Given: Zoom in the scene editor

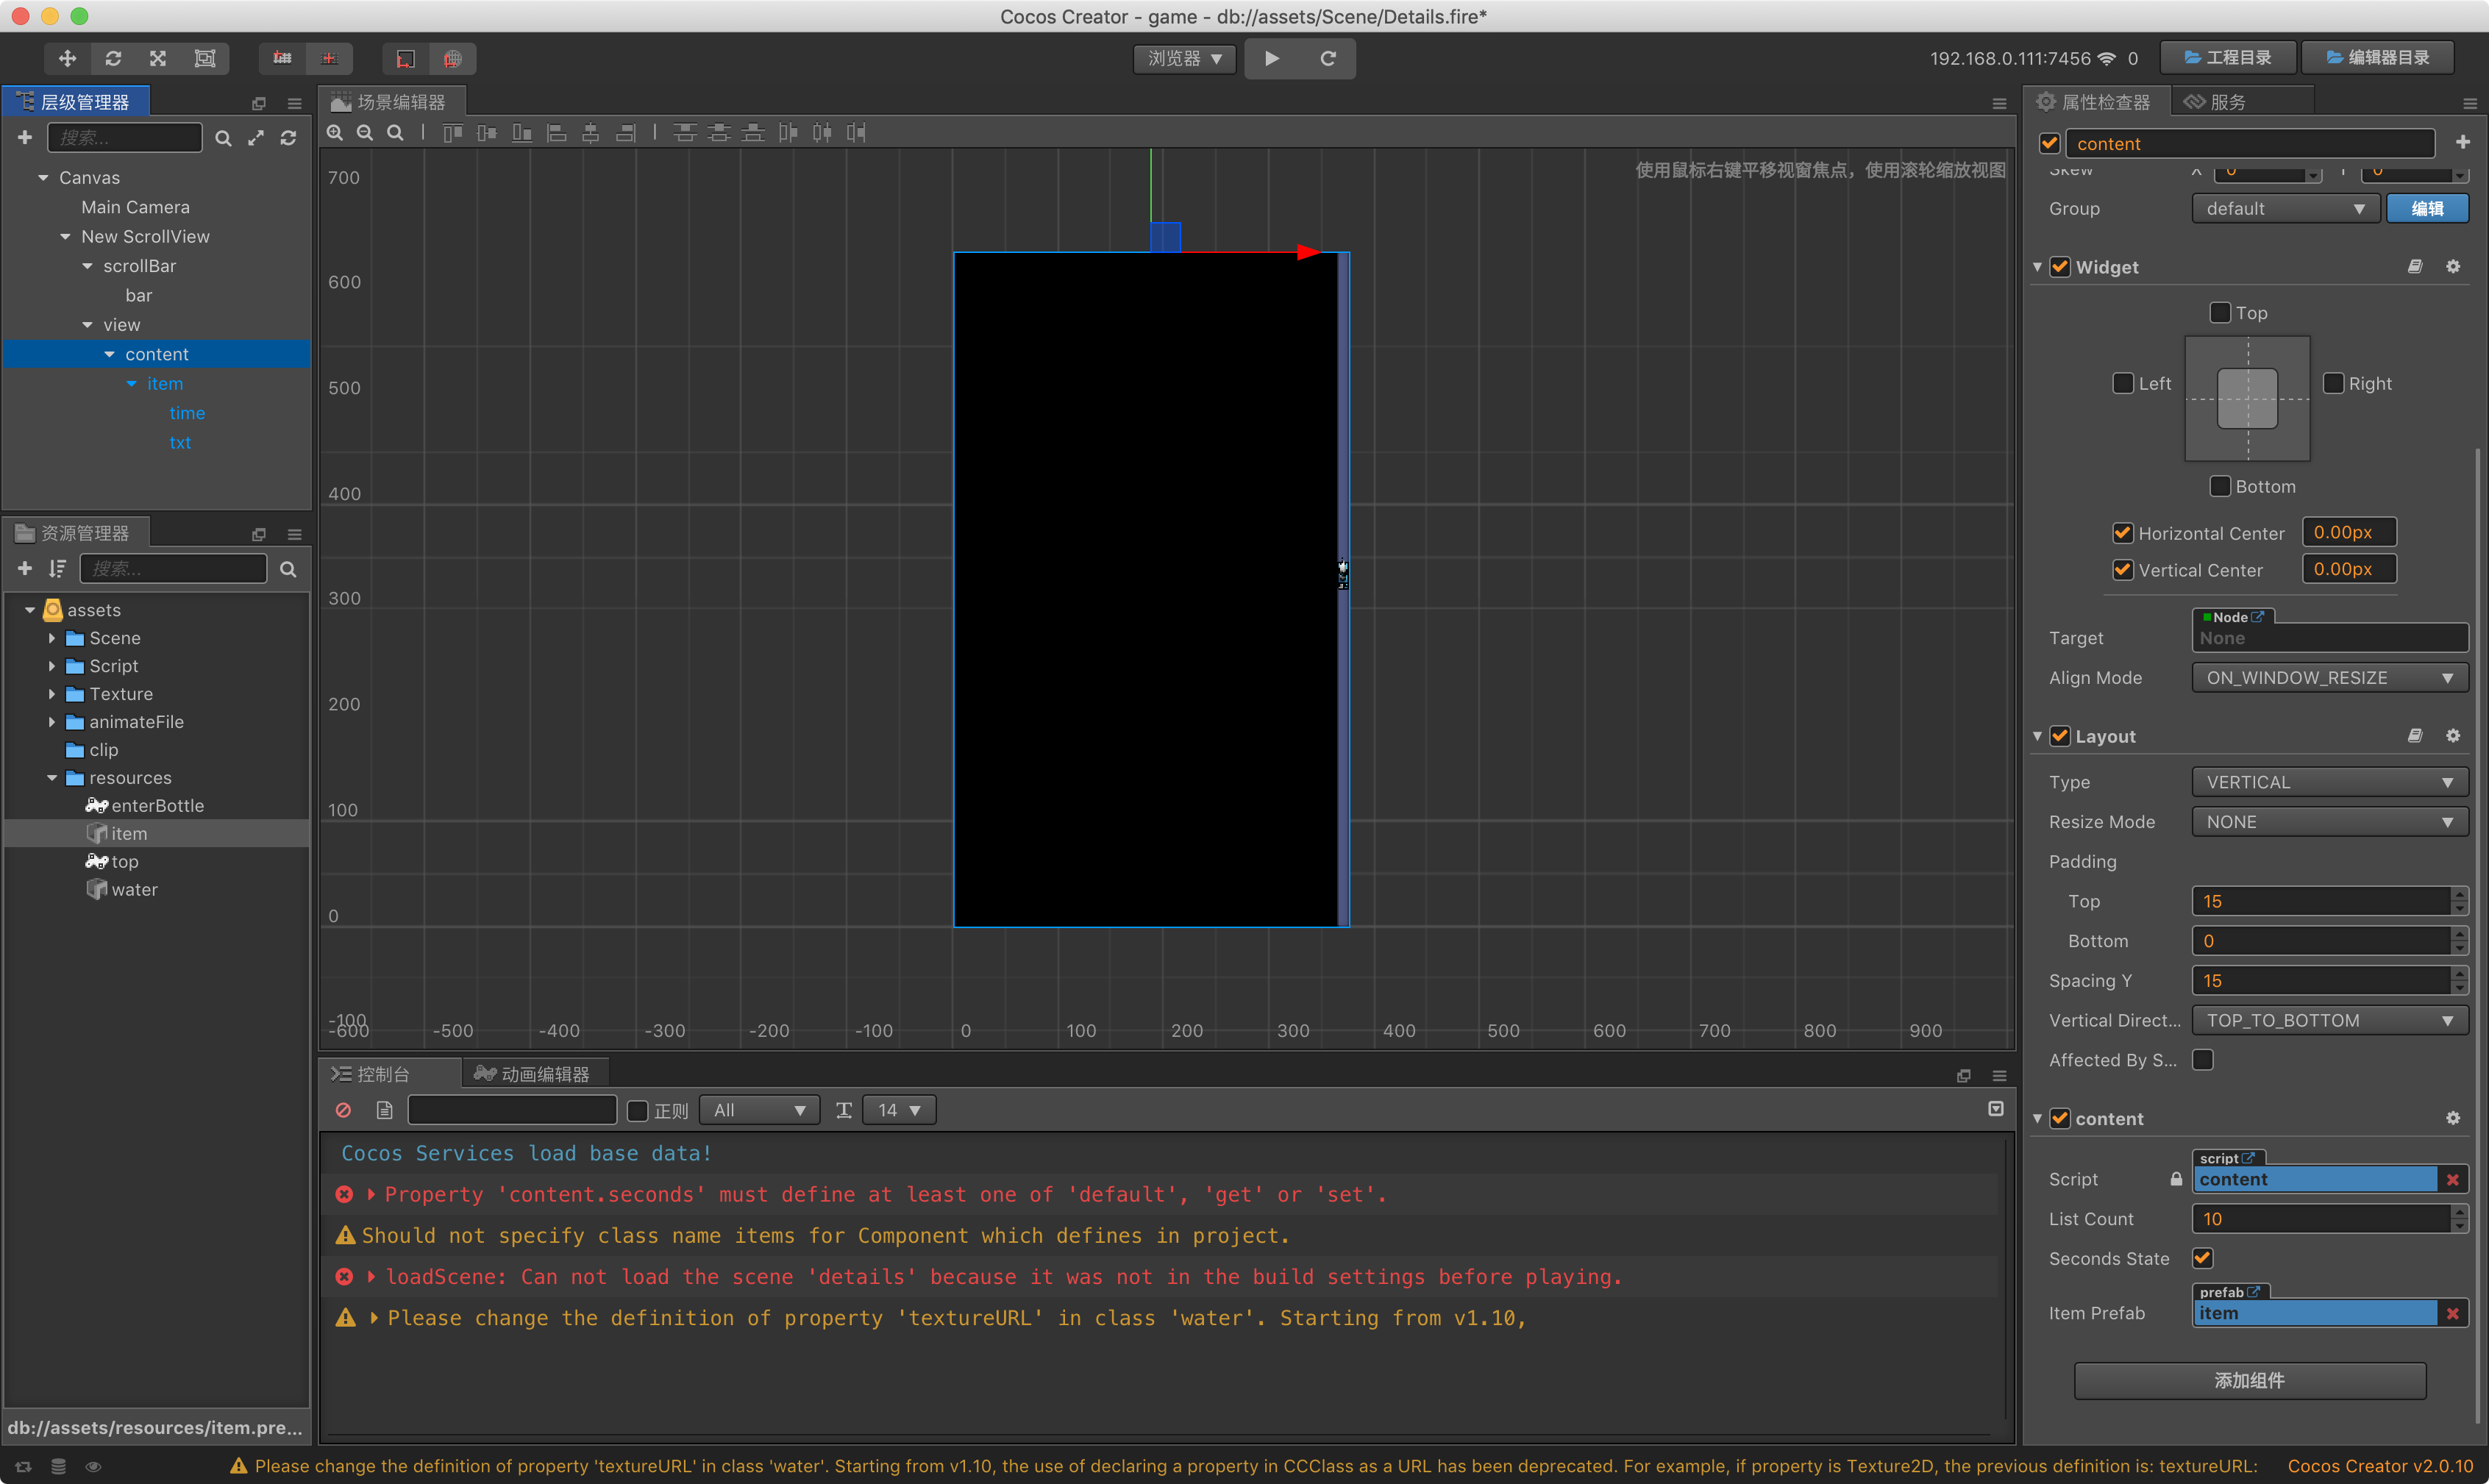Looking at the screenshot, I should (335, 132).
